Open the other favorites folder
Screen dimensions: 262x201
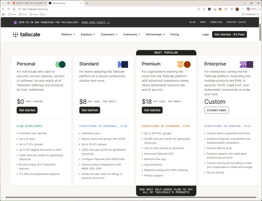(251, 14)
